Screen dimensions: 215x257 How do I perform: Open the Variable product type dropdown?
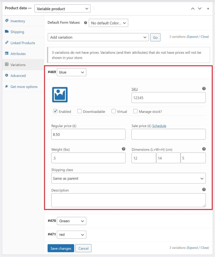click(x=63, y=9)
